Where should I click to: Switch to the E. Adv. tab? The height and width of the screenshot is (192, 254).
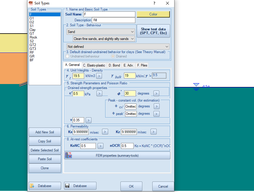(128, 65)
